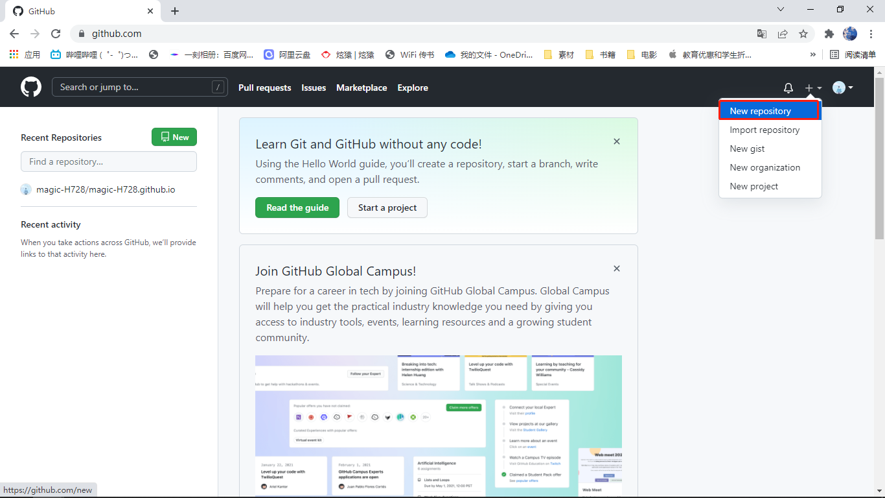Open magic-H728/magic-H728.github.io repository link
Image resolution: width=885 pixels, height=498 pixels.
106,190
